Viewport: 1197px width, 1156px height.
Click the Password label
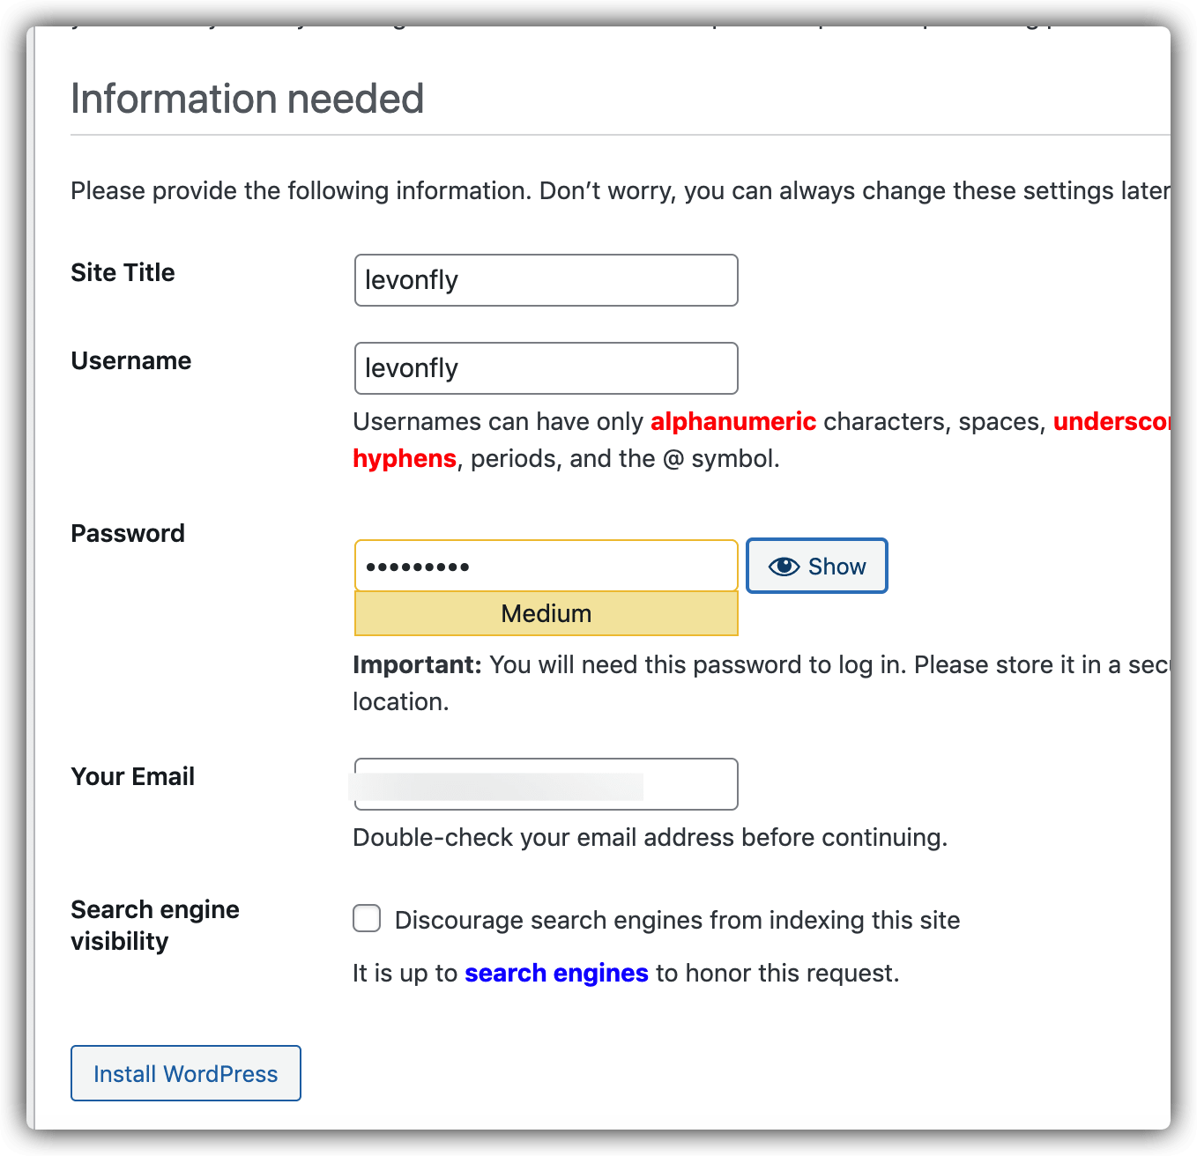[128, 533]
